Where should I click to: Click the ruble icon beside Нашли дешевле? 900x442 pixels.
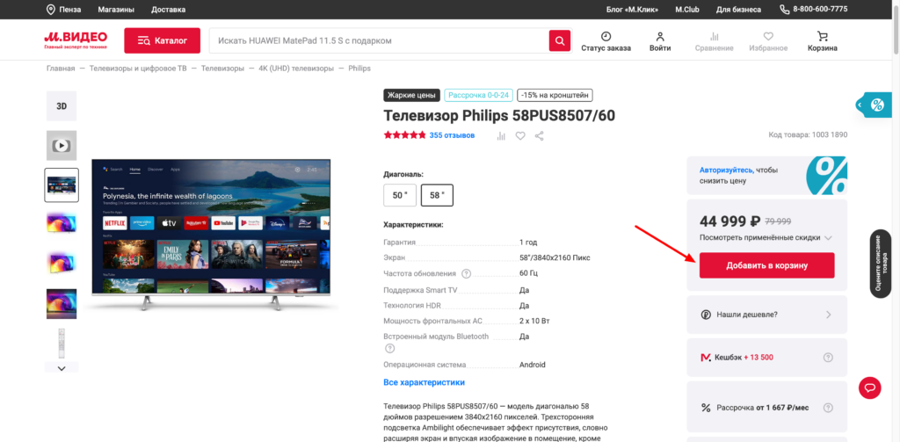pyautogui.click(x=706, y=315)
